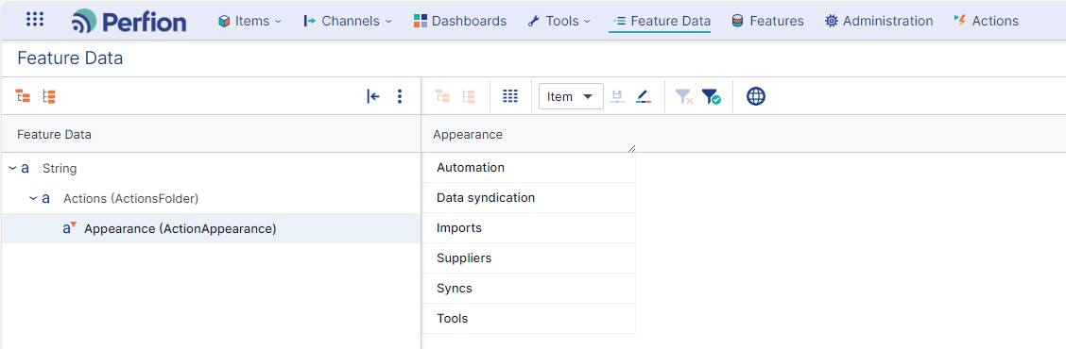Open the language globe icon
This screenshot has height=349, width=1066.
(756, 96)
